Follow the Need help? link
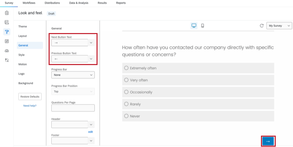The height and width of the screenshot is (147, 293). click(30, 106)
